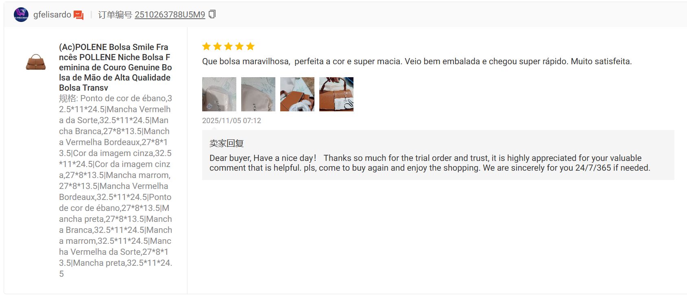Click the fourth yellow rating star
The image size is (687, 295).
pos(240,46)
